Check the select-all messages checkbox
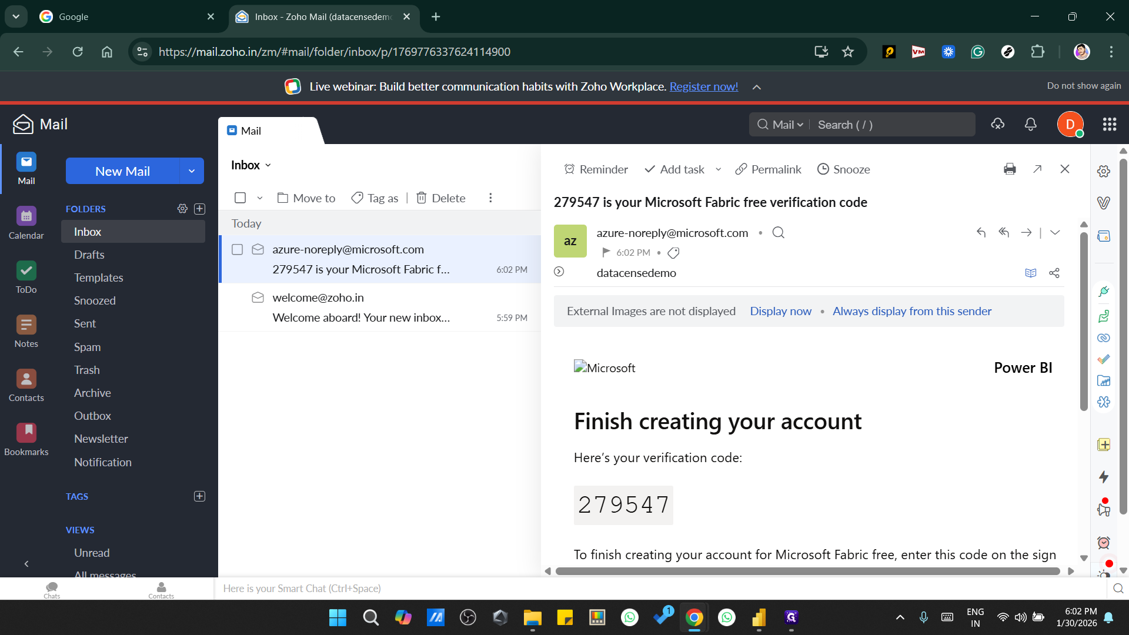Viewport: 1129px width, 635px height. 239,198
